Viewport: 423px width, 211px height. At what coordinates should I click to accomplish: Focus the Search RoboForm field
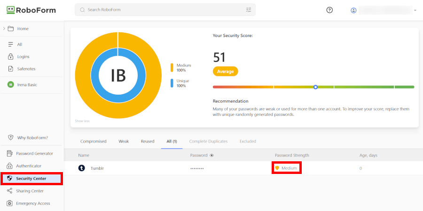point(165,10)
